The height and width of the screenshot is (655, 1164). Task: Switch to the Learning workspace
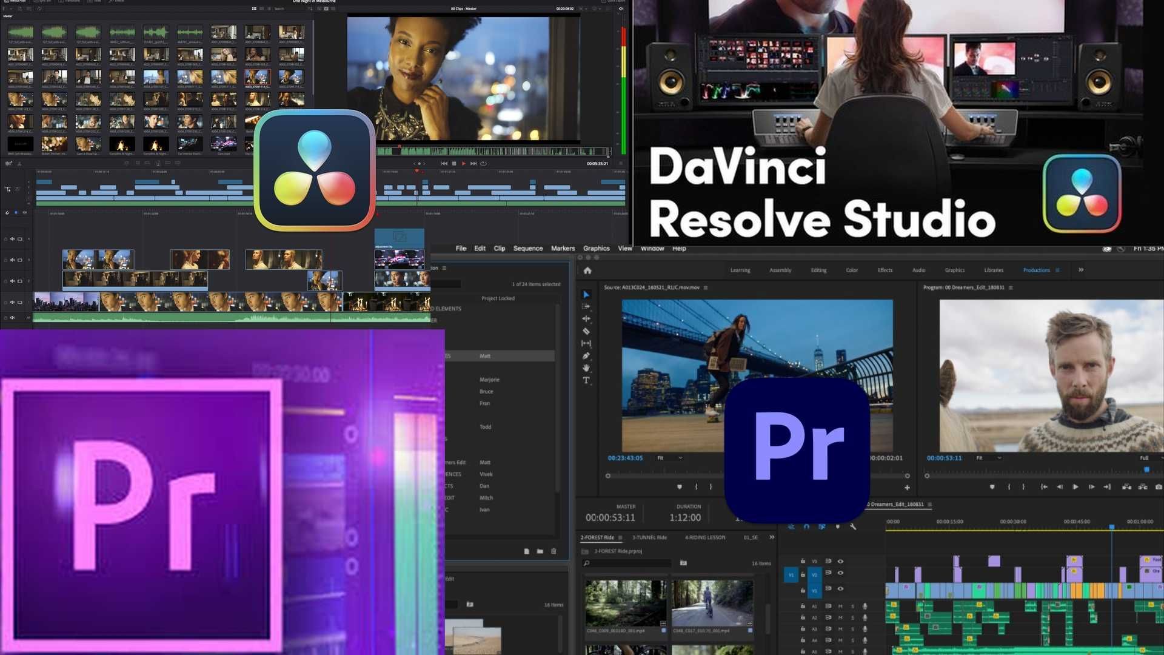(x=740, y=270)
